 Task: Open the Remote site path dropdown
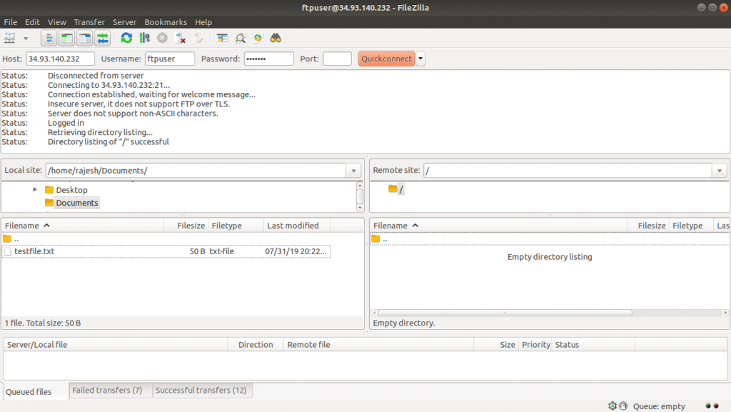(720, 171)
